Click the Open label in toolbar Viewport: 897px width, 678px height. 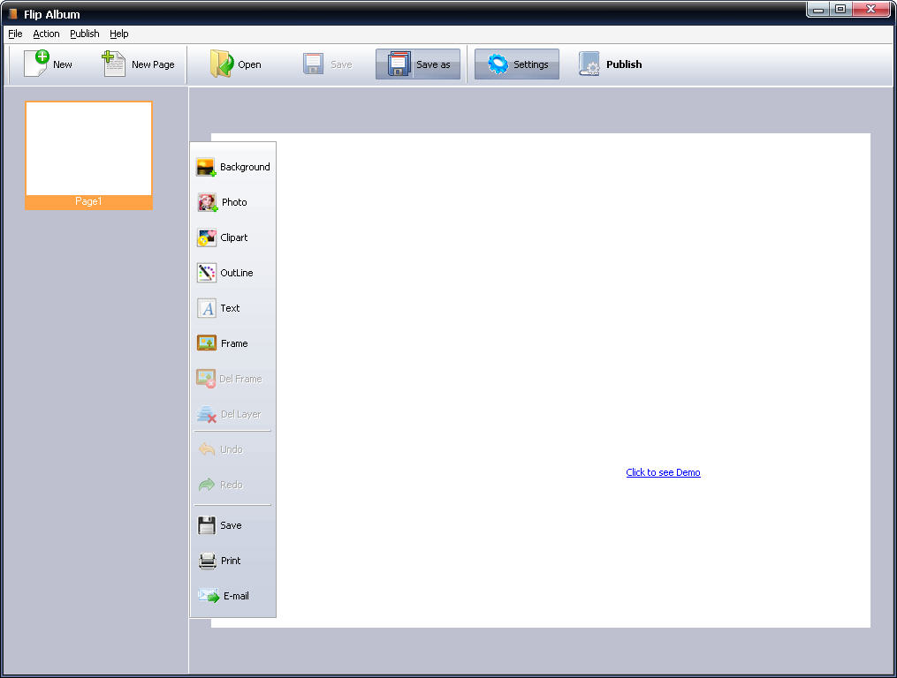pyautogui.click(x=249, y=64)
